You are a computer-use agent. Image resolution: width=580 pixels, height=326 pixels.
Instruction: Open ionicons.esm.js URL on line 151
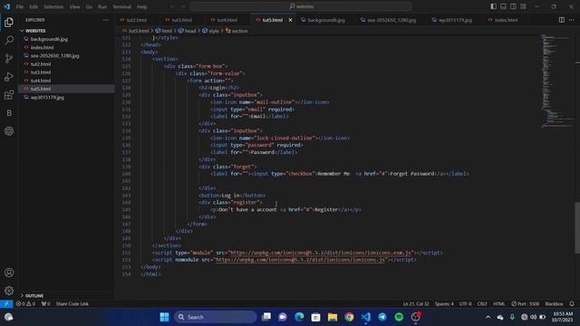(320, 253)
